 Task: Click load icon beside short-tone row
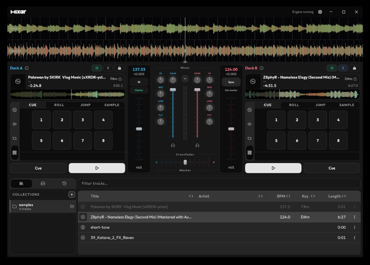(83, 227)
